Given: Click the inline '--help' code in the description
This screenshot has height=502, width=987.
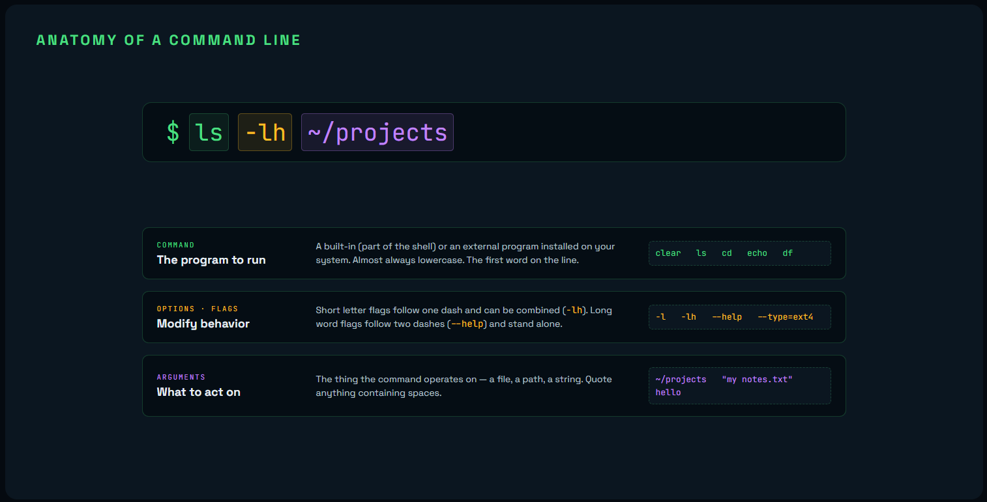Looking at the screenshot, I should pos(468,324).
